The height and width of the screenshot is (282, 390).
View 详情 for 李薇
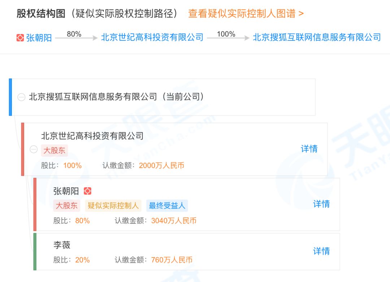coord(321,251)
